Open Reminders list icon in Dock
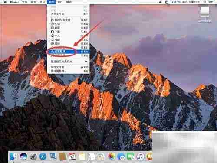The image size is (217, 163). pos(92,156)
